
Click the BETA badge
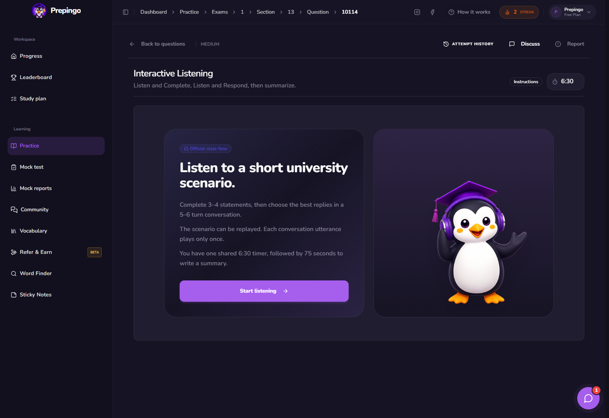tap(94, 252)
